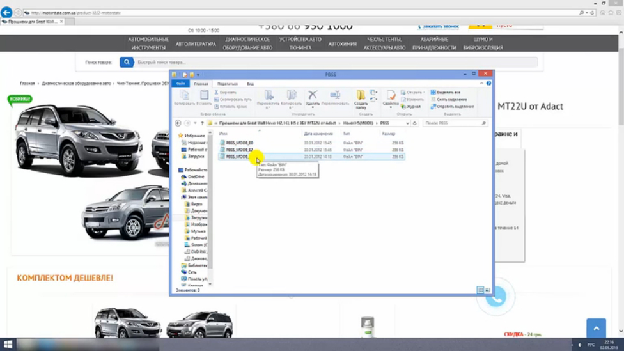Screen dimensions: 624x351
Task: Click the Создать папку folder icon
Action: click(x=361, y=95)
